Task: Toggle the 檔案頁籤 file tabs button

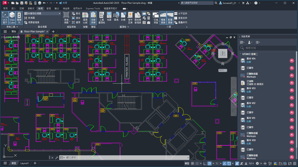Action: [x=163, y=18]
